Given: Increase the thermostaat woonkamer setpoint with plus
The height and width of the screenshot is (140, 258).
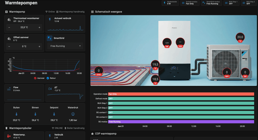Looking at the screenshot, I should (39, 27).
